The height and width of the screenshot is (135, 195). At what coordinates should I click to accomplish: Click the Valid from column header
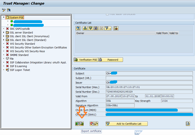[162, 33]
